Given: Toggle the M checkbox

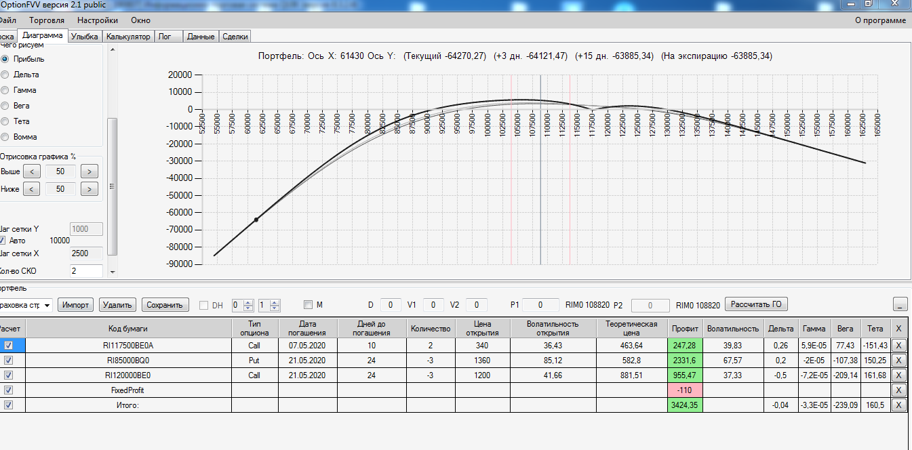Looking at the screenshot, I should tap(309, 305).
